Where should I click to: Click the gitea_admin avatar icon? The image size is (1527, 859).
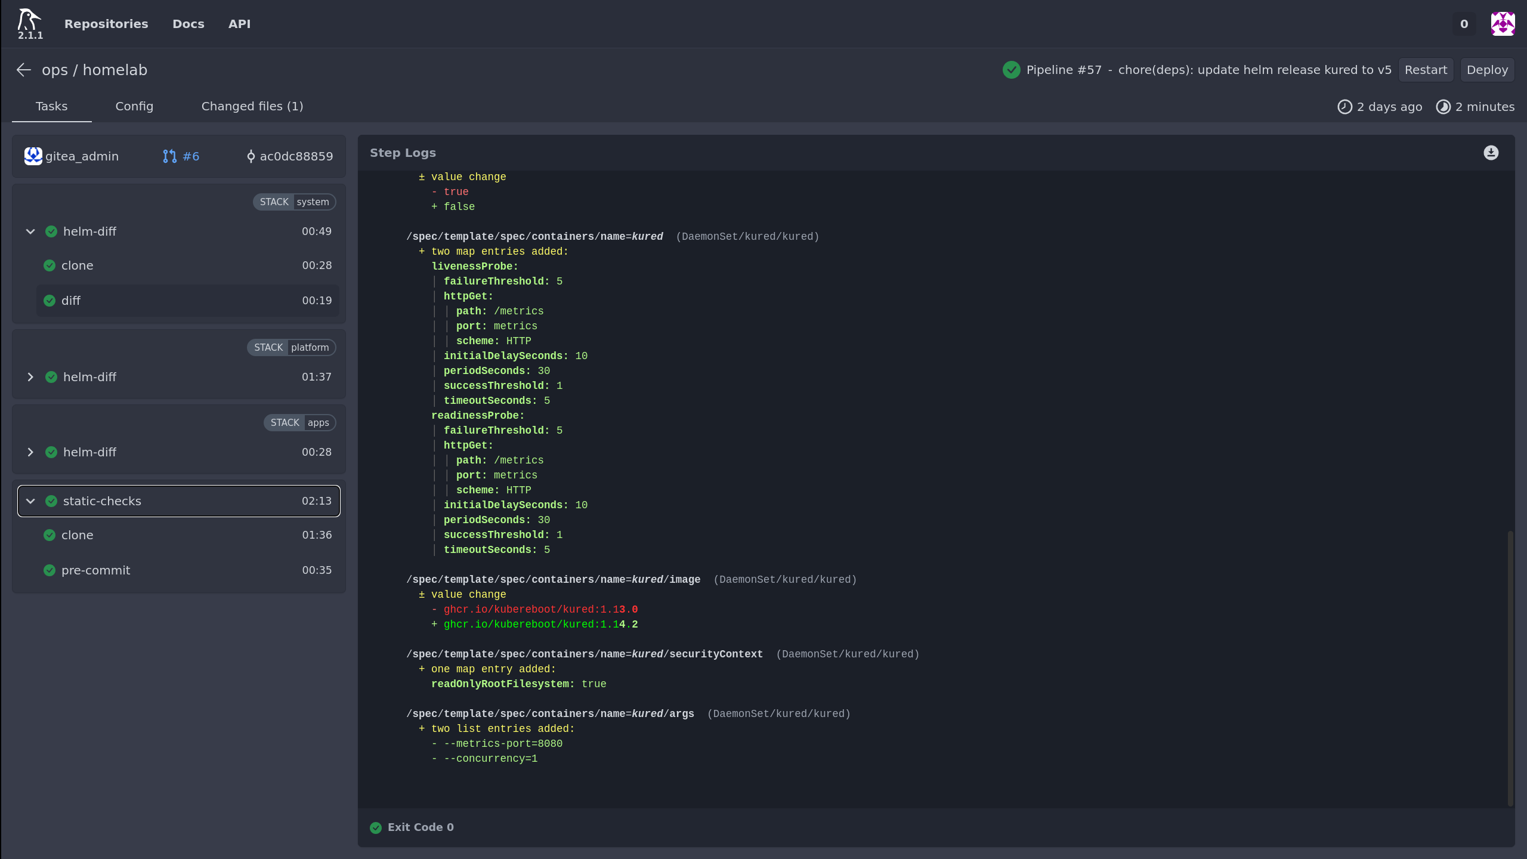pos(33,156)
